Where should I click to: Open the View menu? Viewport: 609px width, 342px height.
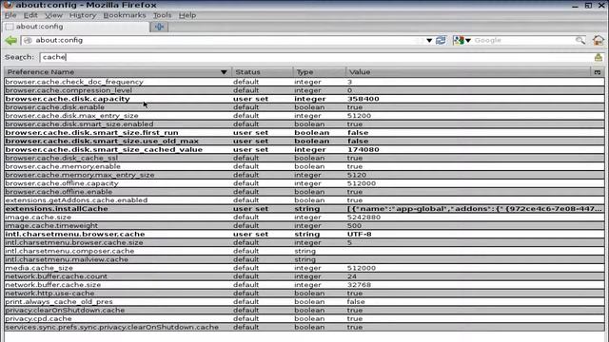pos(53,15)
